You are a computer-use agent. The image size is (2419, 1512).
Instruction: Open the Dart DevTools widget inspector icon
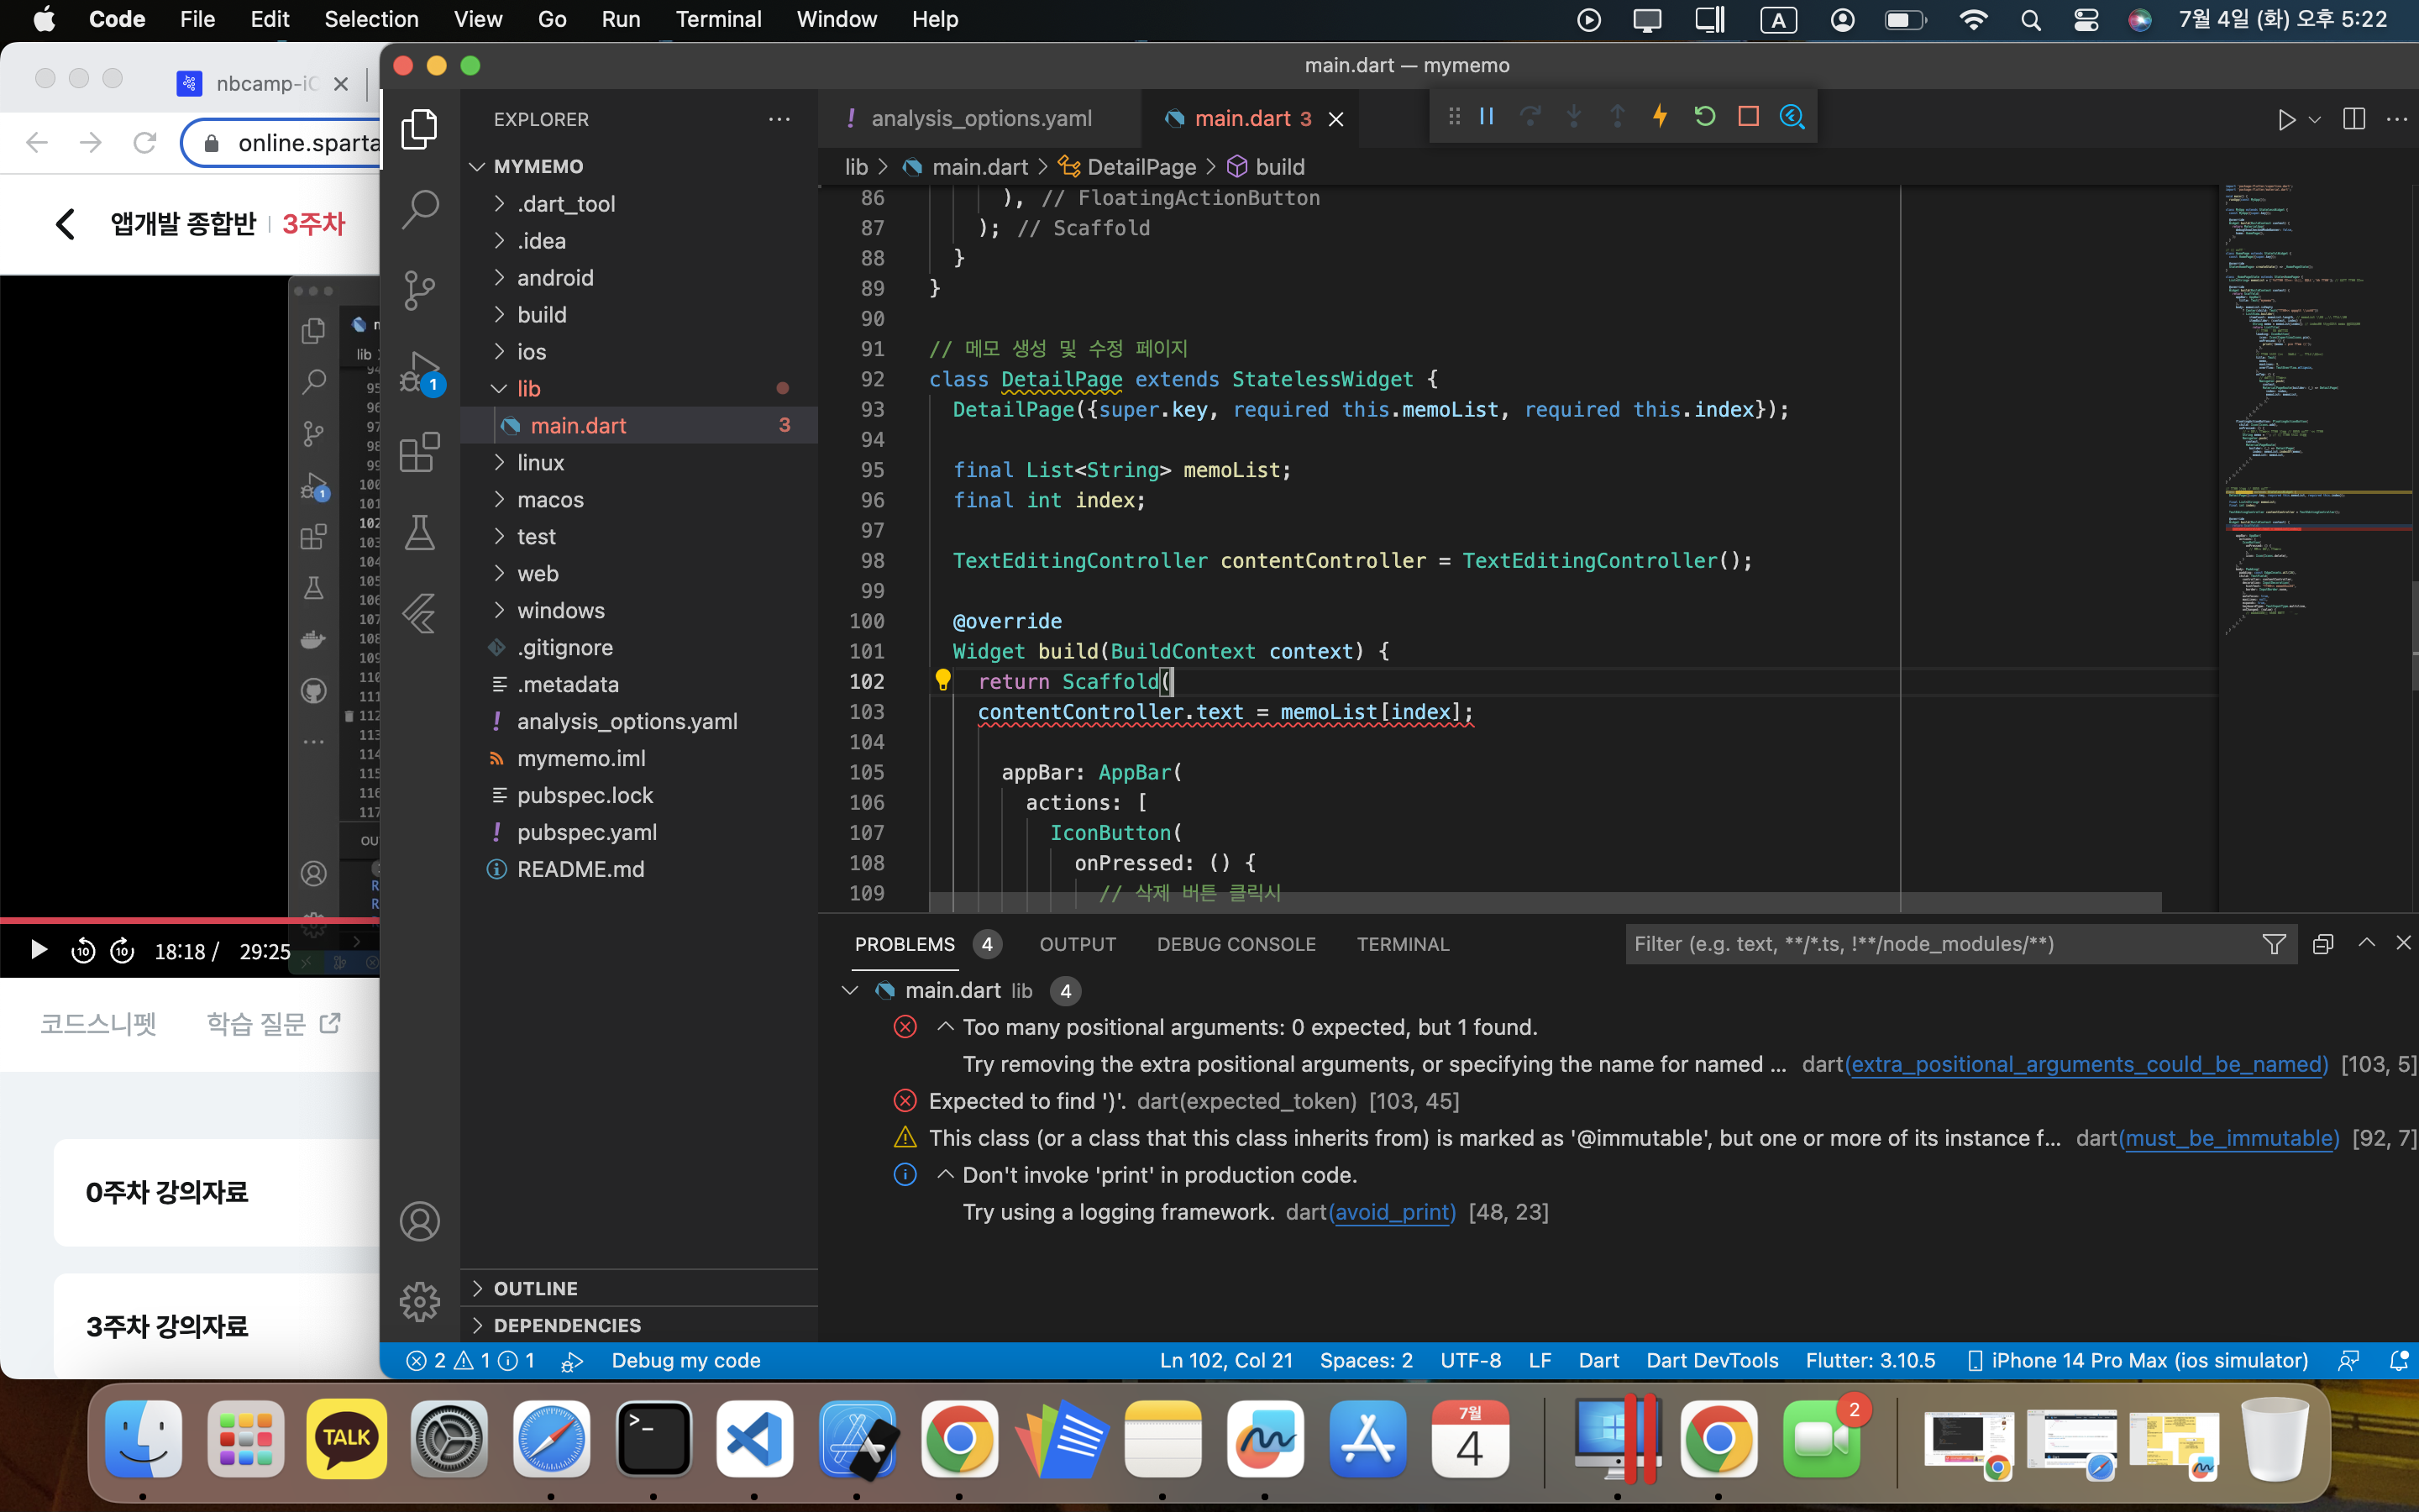point(1792,117)
